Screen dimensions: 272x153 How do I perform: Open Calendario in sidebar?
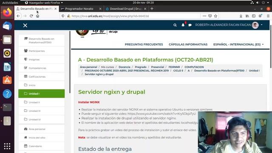[42, 146]
